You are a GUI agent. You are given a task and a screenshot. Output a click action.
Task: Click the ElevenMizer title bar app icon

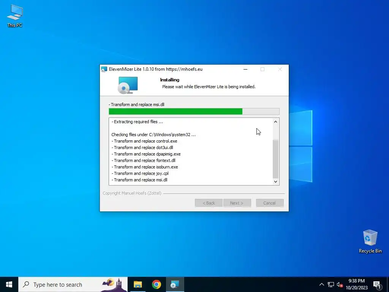tap(104, 69)
